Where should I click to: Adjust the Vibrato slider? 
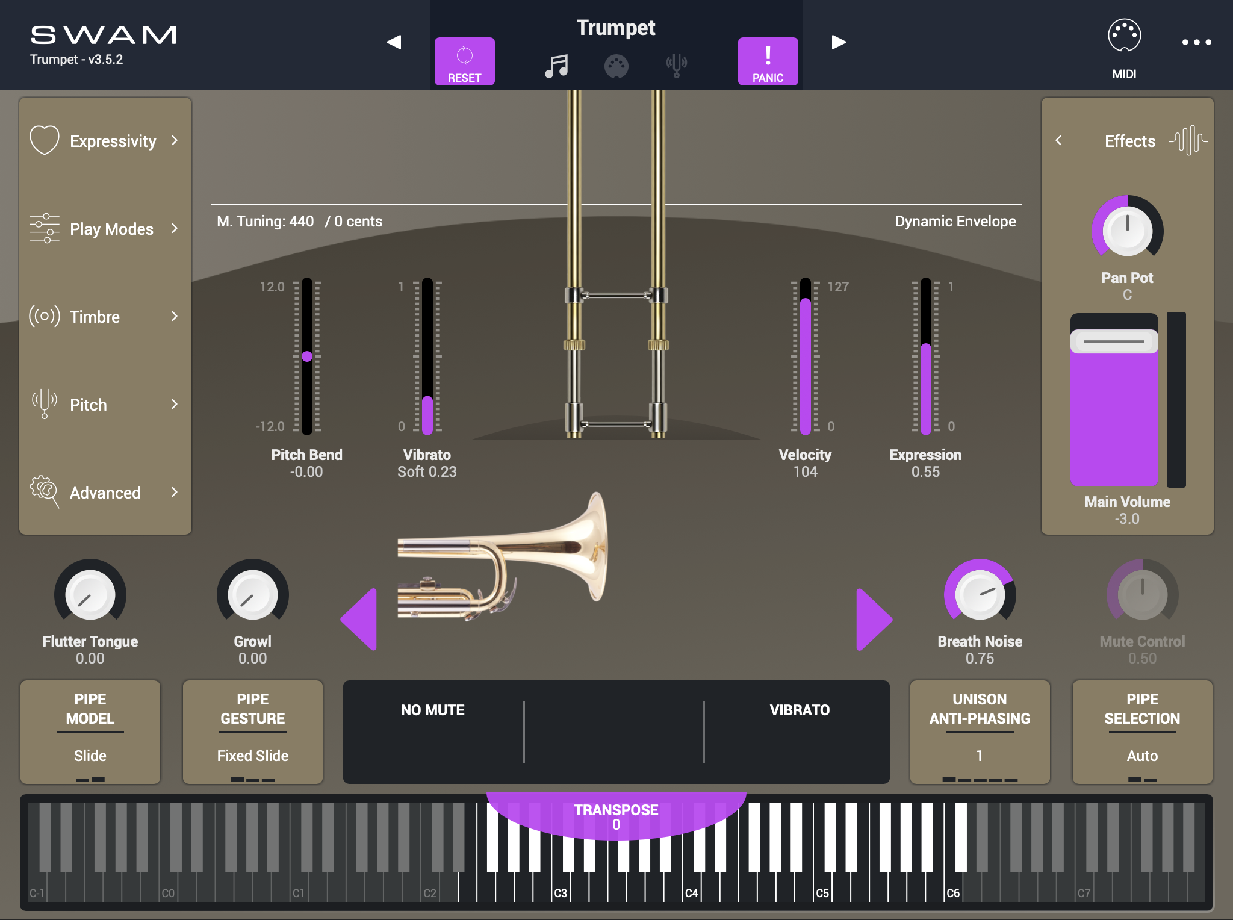[x=427, y=356]
